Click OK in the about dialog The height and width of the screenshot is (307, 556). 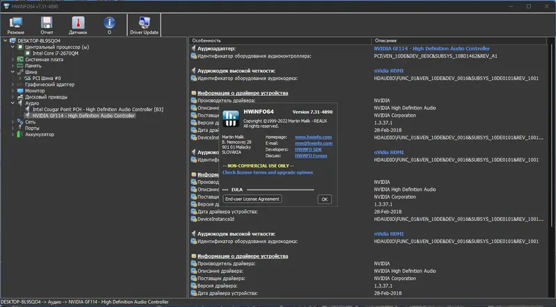(x=325, y=199)
